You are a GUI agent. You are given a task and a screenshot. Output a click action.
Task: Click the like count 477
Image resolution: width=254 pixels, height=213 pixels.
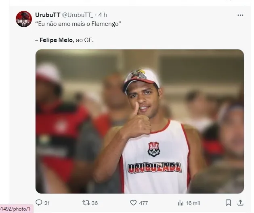coord(143,203)
